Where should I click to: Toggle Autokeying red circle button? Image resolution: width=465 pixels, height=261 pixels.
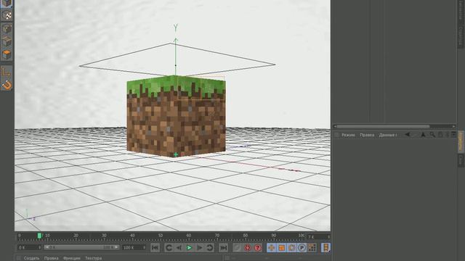tap(247, 248)
